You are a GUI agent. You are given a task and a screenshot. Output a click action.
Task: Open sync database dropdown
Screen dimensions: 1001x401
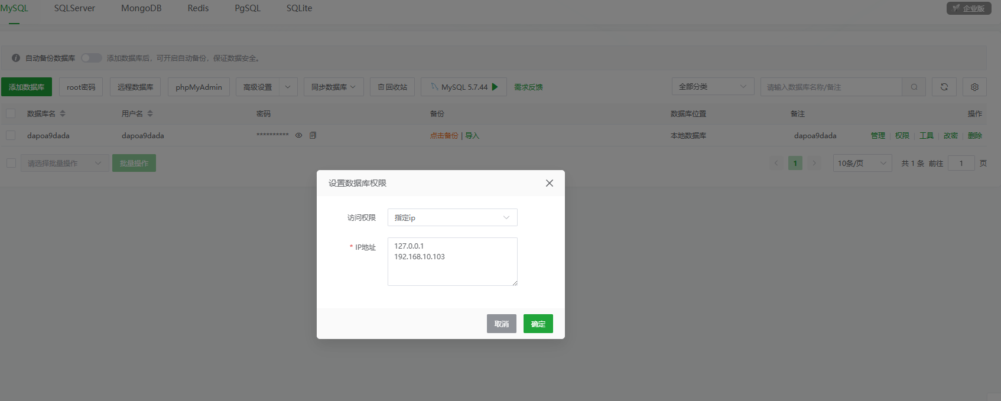click(333, 87)
